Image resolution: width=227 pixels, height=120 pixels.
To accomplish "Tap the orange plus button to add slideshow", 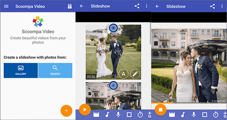I will 66,111.
